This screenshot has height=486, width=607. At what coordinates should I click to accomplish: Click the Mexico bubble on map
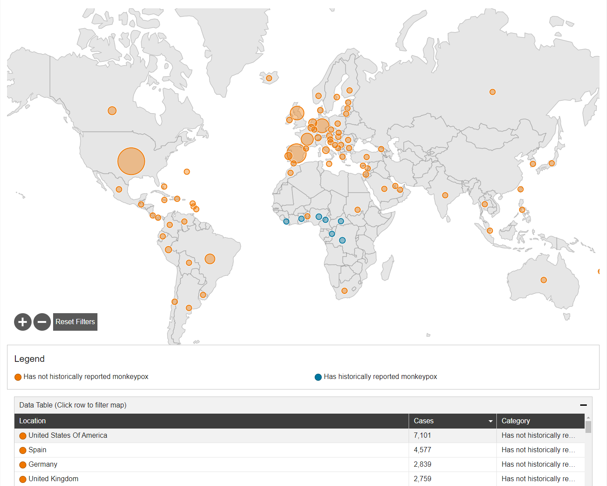click(119, 189)
